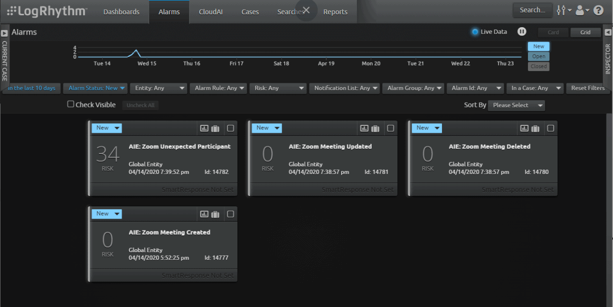Expand the Risk: Any filter dropdown
The image size is (613, 307).
tap(278, 88)
